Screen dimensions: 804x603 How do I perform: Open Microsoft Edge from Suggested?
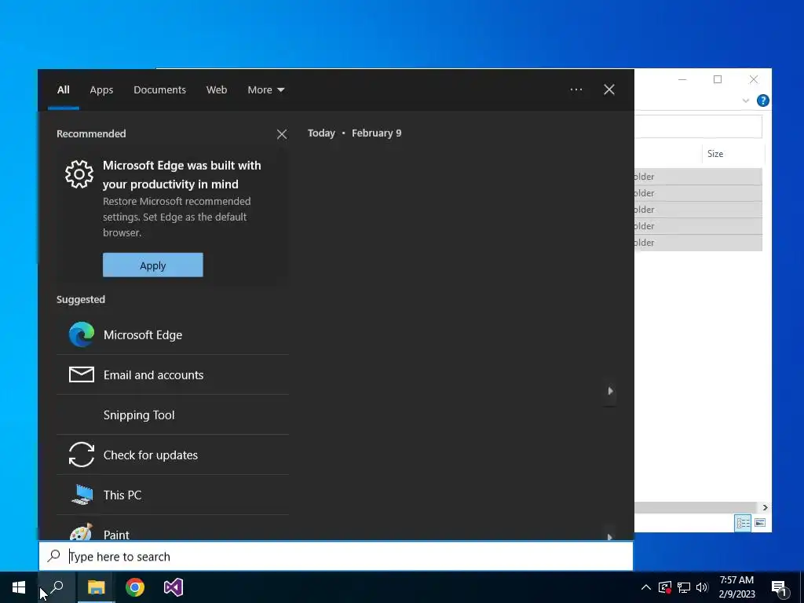click(172, 334)
